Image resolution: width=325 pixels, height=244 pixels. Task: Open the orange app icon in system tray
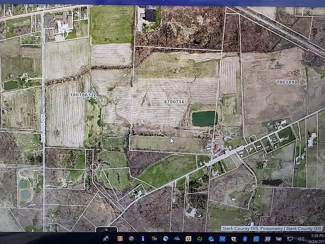click(120, 238)
